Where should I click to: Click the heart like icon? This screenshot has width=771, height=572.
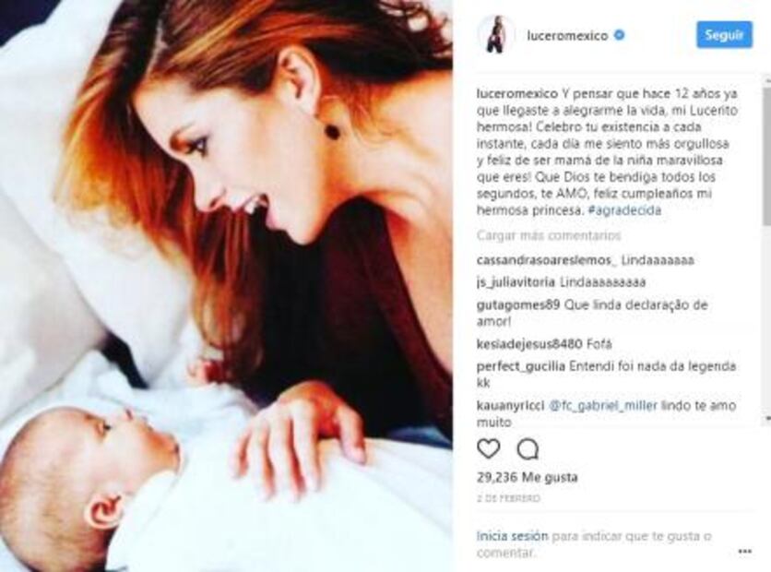point(488,448)
